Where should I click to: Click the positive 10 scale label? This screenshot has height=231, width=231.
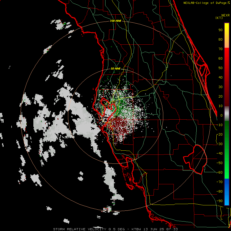[x=220, y=106]
